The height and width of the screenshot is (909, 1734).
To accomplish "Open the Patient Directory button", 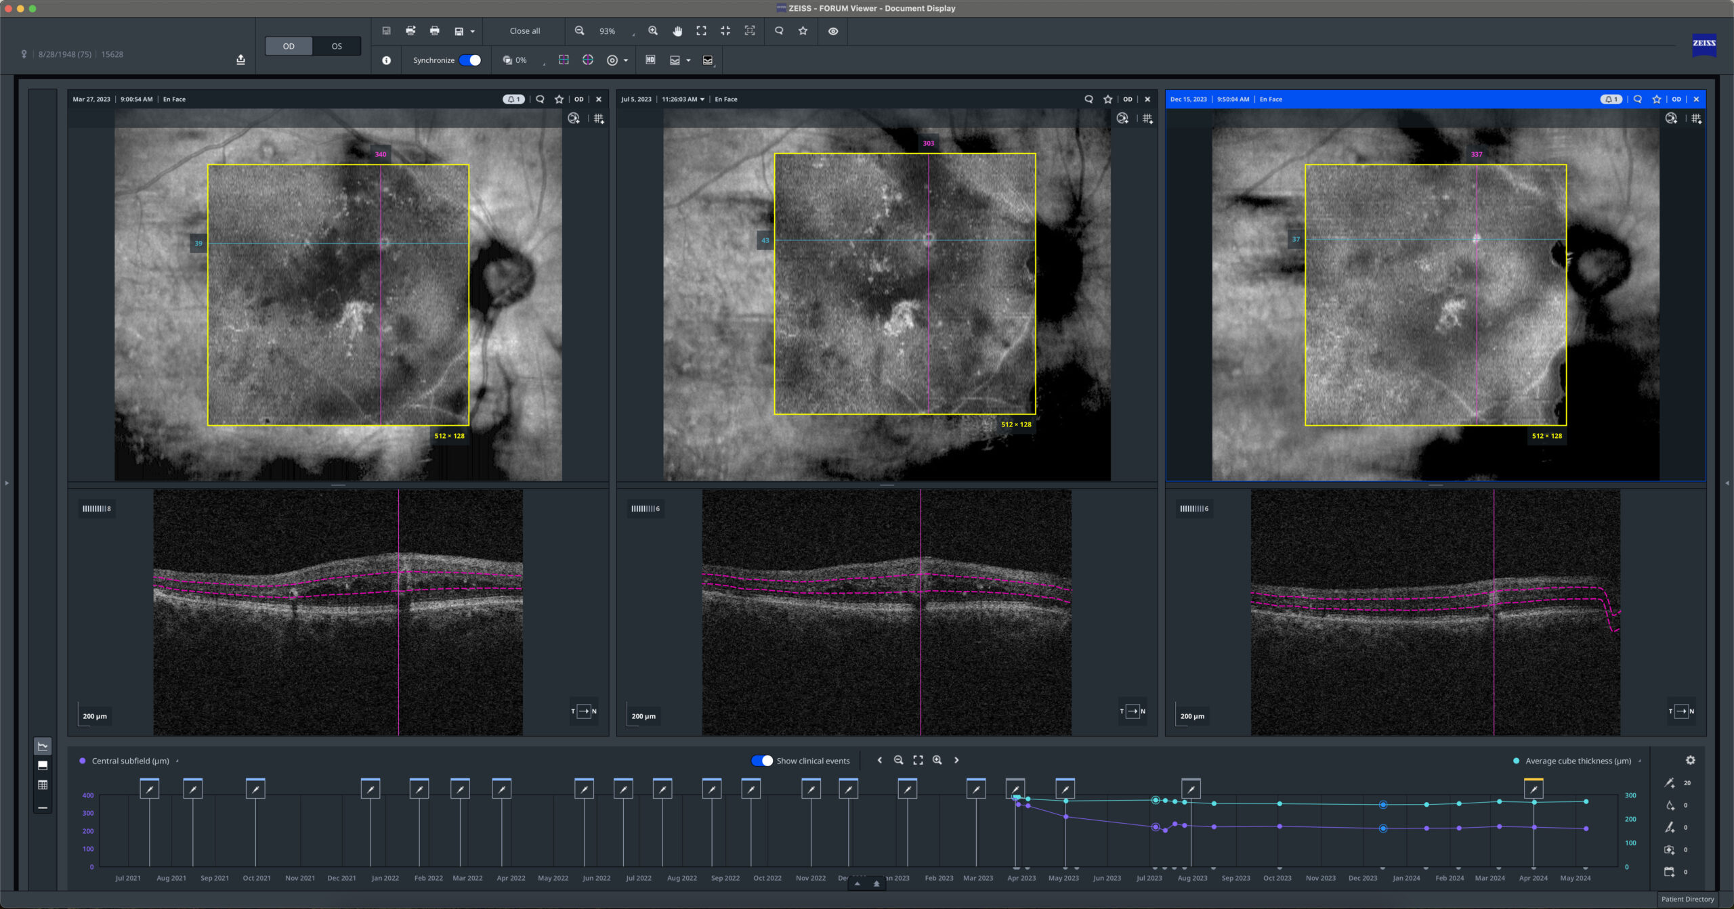I will 1687,899.
